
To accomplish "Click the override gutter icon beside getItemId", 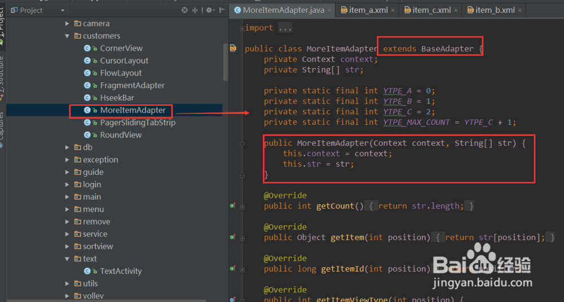I will (x=233, y=268).
